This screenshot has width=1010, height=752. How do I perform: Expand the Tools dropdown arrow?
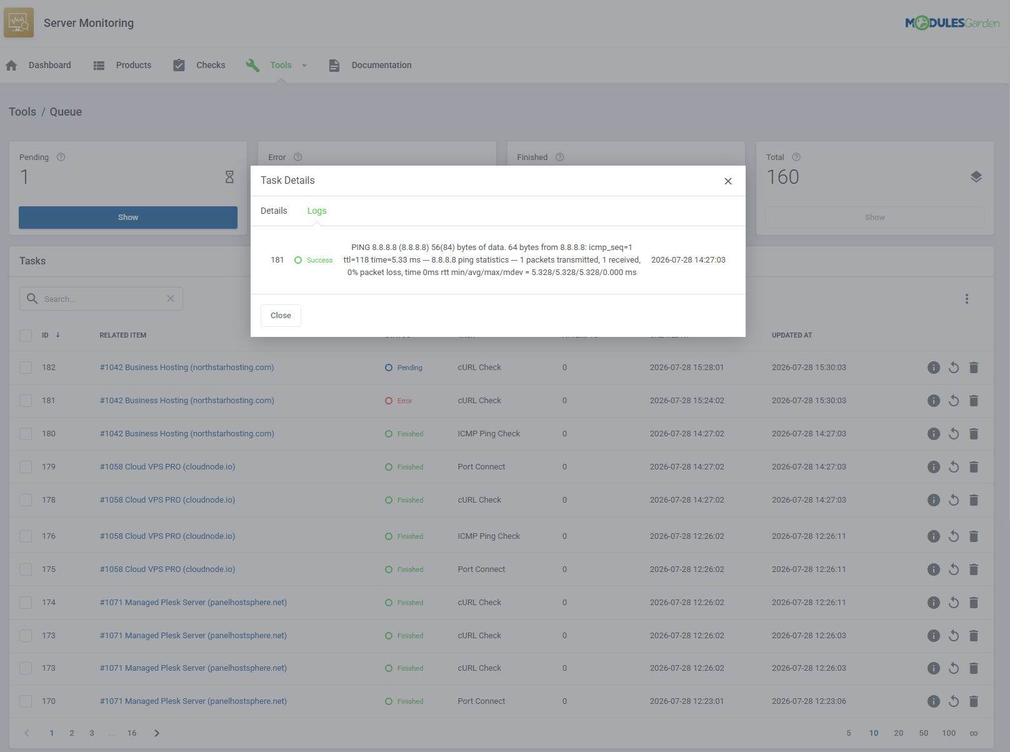click(x=304, y=66)
